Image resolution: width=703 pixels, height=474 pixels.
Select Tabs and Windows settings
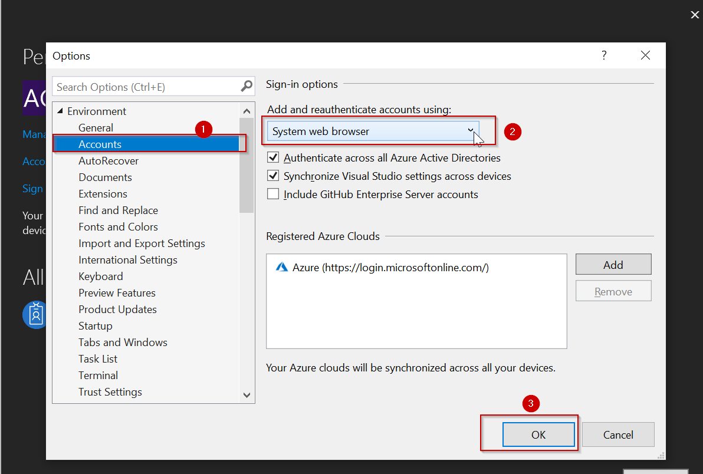123,343
